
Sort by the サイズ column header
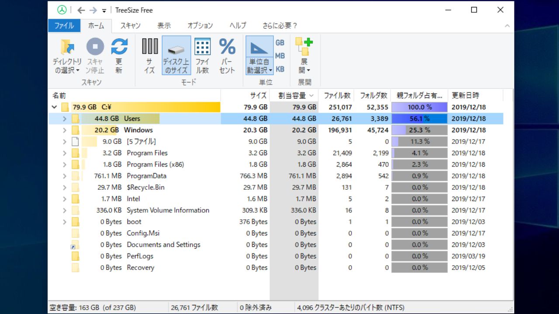tap(245, 96)
